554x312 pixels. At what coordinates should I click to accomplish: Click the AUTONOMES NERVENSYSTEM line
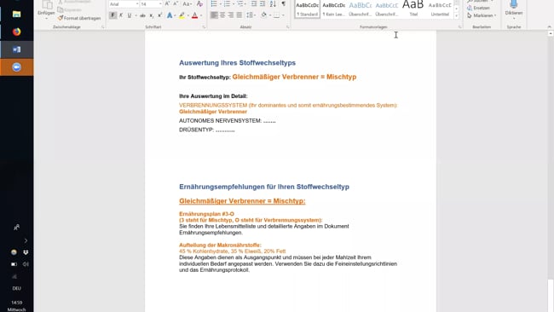pos(228,121)
